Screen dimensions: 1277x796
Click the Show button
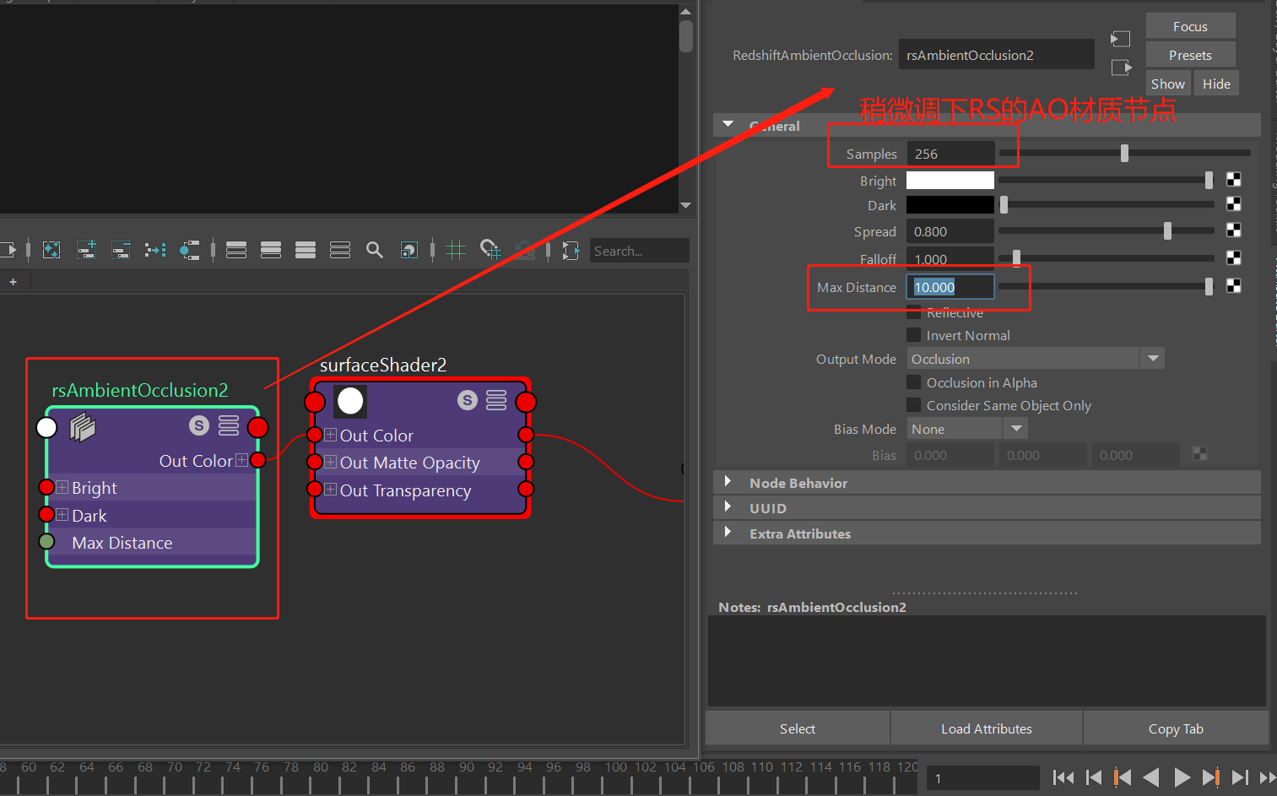tap(1167, 84)
